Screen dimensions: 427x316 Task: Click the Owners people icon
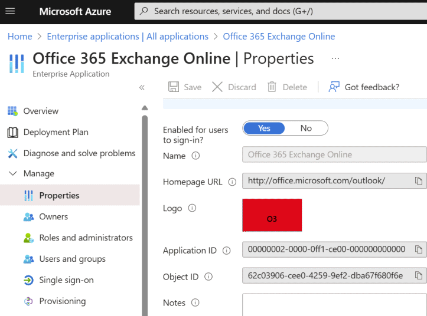pos(28,217)
